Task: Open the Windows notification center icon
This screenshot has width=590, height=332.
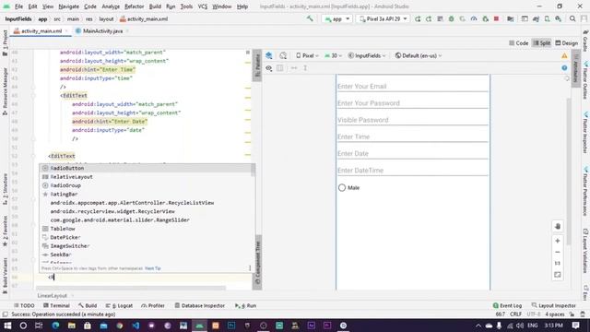Action: pyautogui.click(x=575, y=326)
